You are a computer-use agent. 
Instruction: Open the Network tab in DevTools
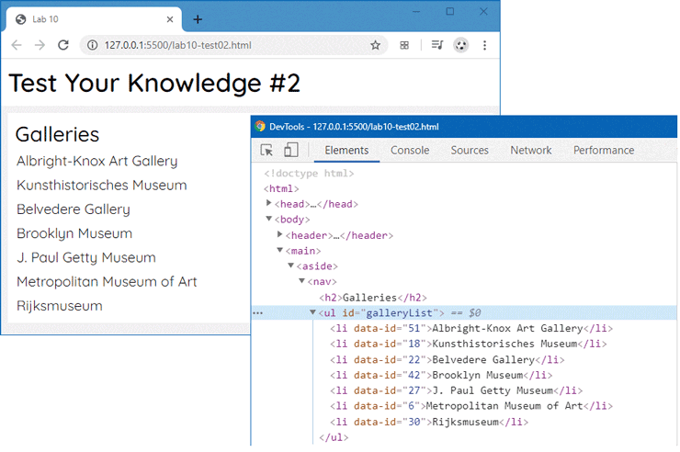tap(530, 151)
